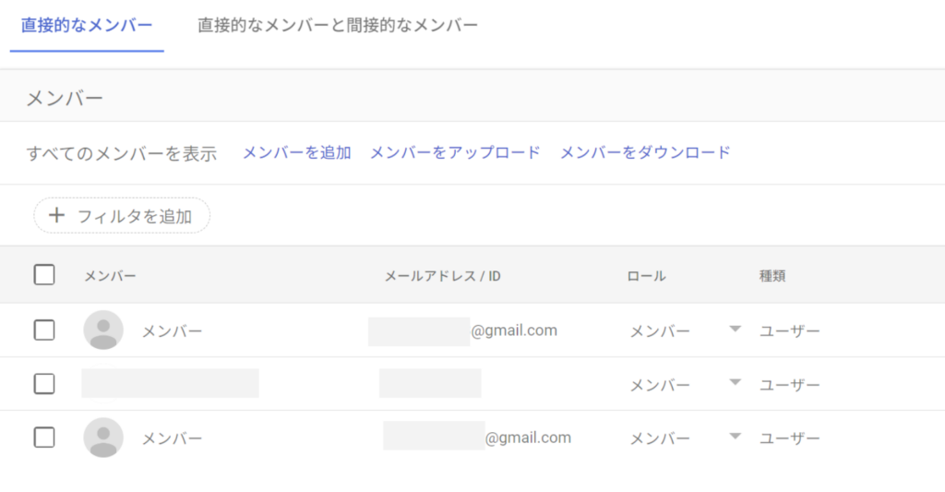Click the メンバーをアップロード link
This screenshot has height=492, width=945.
click(x=455, y=152)
